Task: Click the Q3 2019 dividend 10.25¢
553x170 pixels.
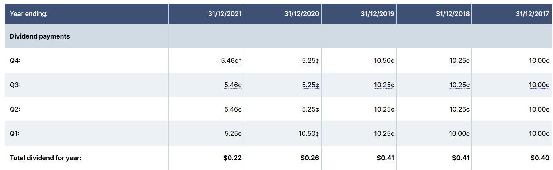Action: 384,85
